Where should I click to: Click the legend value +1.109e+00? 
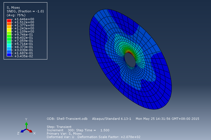point(24,31)
